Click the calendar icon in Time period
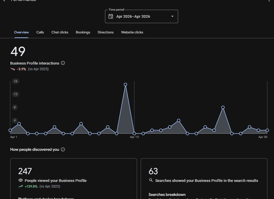The height and width of the screenshot is (199, 274). point(111,17)
